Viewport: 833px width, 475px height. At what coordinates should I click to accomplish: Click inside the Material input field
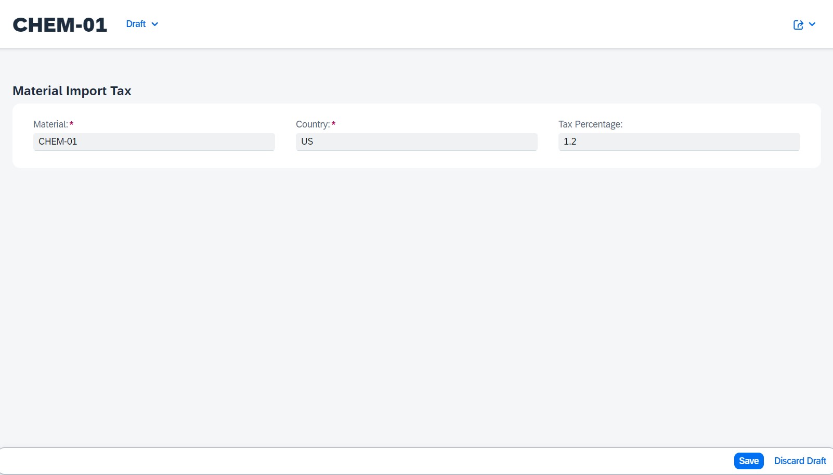click(154, 141)
